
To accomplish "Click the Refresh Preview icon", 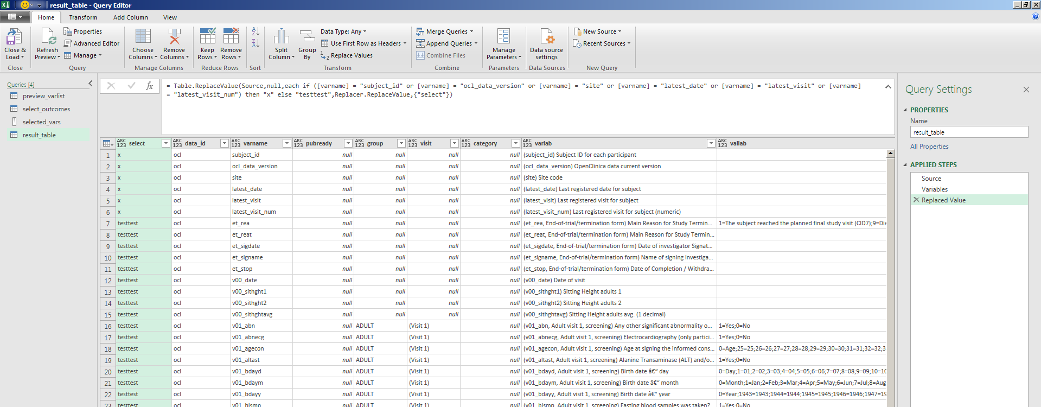I will (48, 38).
